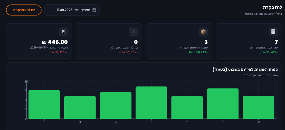This screenshot has height=130, width=285.
Task: Click the chart bar for day ב'
Action: coord(80,107)
